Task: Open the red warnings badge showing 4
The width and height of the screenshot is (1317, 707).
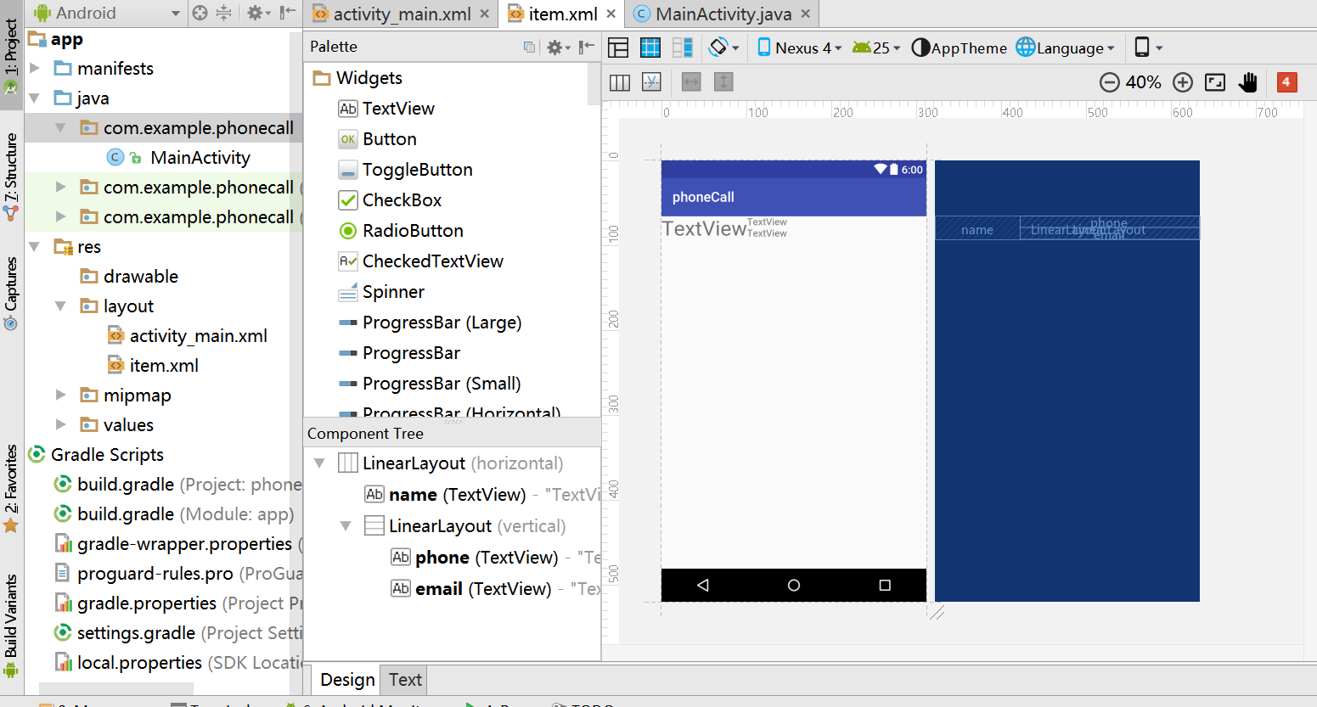Action: coord(1286,81)
